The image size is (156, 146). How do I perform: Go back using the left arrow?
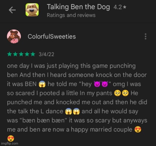pos(12,10)
